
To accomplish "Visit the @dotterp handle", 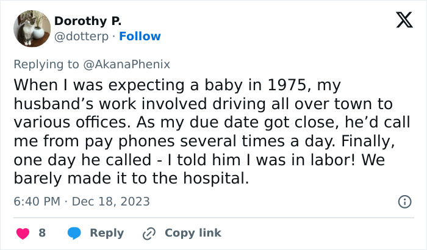I will click(x=83, y=37).
